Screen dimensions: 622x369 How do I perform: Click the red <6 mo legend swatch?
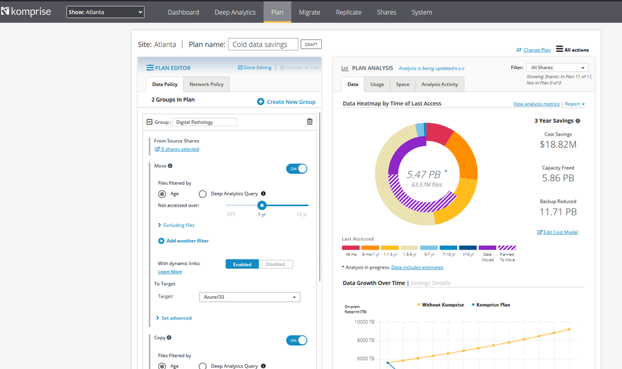tap(351, 248)
